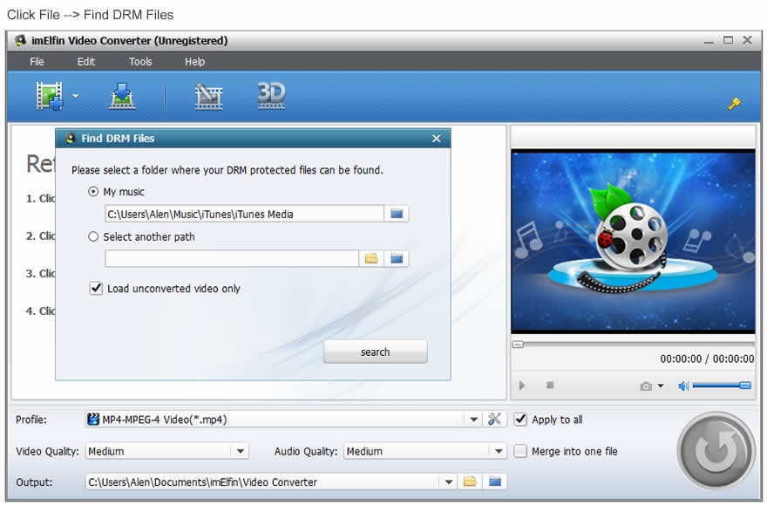Open the Video Quality dropdown

[x=240, y=451]
